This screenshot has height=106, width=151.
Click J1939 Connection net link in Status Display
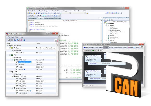[x=95, y=79]
